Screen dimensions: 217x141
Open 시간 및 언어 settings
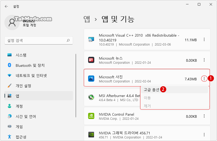point(39,116)
